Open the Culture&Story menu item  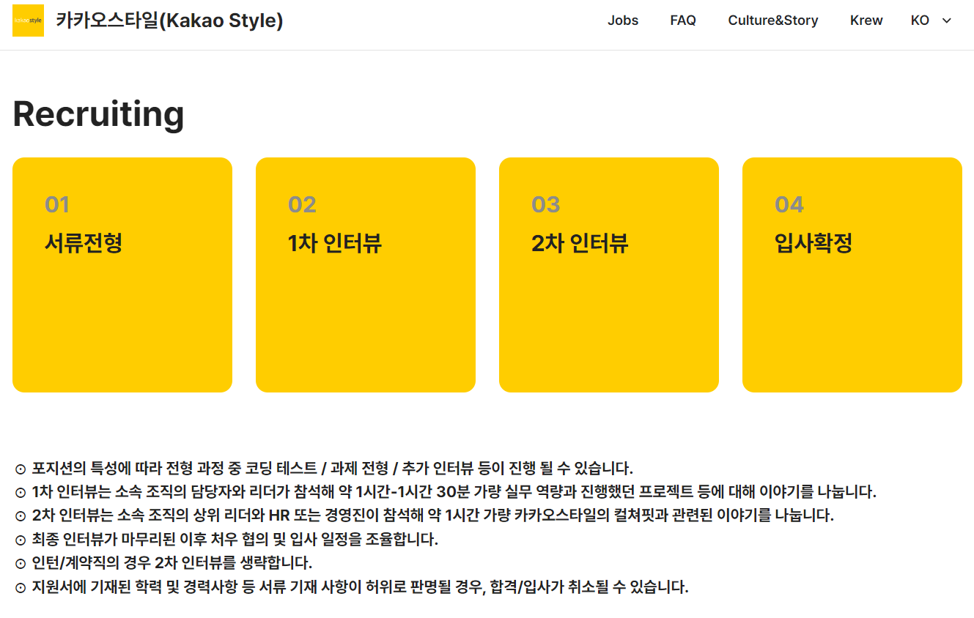point(773,21)
